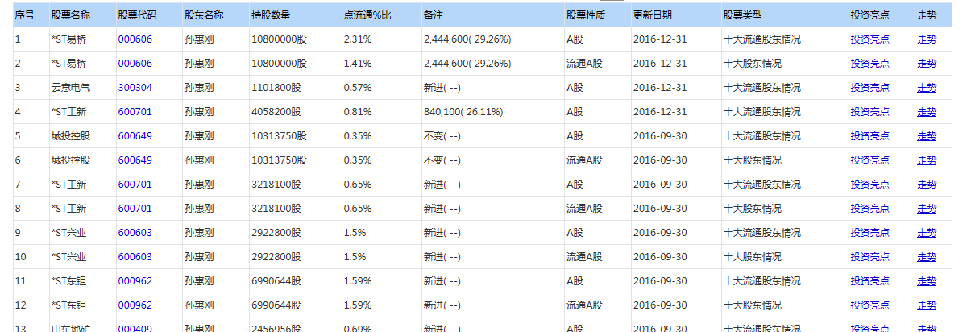Select the 1101800股 holding cell
Image resolution: width=971 pixels, height=332 pixels.
tap(295, 87)
